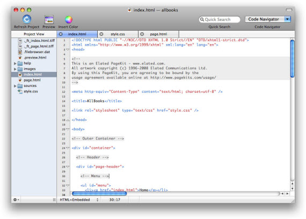Viewport: 306px width, 219px height.
Task: Open the sidebar gear action menu
Action: (x=16, y=200)
